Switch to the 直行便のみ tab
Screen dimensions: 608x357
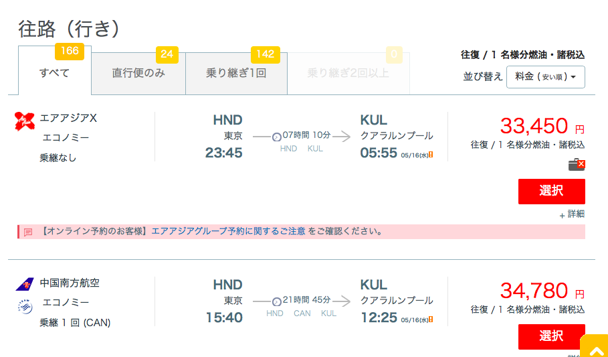(x=138, y=74)
